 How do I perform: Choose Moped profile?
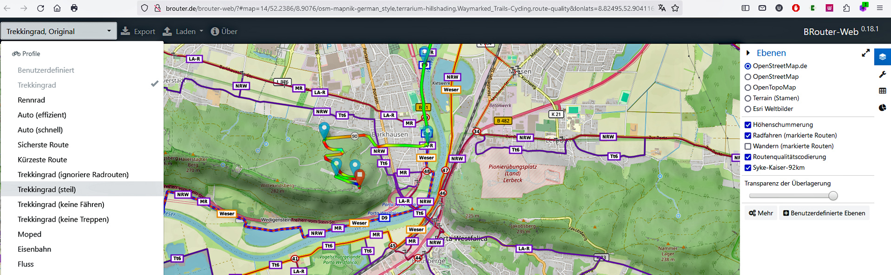pyautogui.click(x=82, y=234)
